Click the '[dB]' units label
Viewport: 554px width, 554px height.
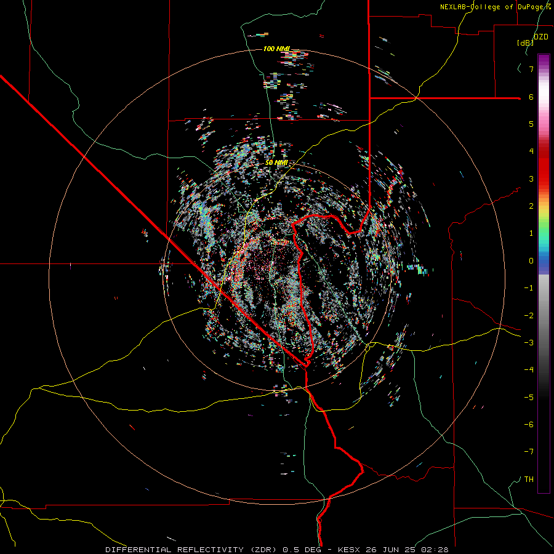525,43
